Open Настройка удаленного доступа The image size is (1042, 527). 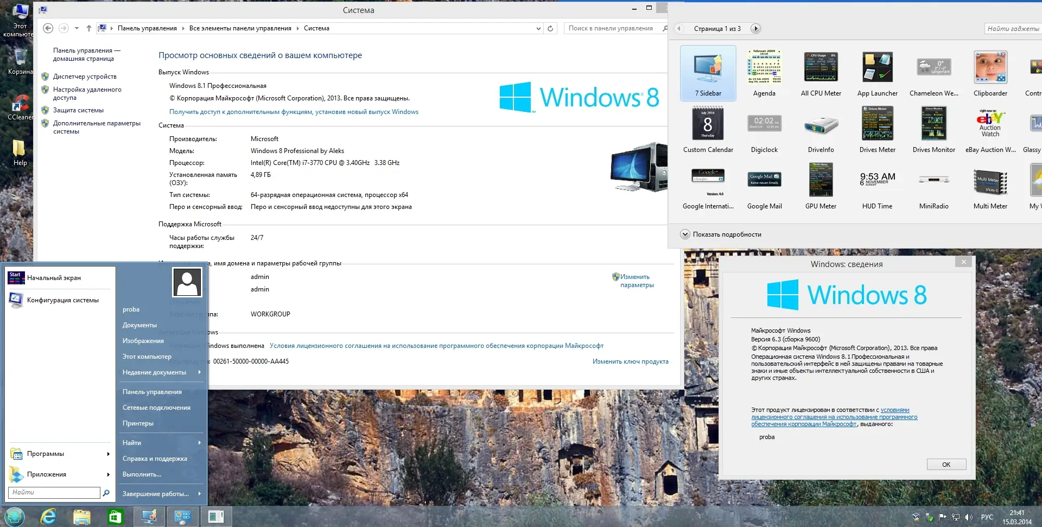(x=87, y=93)
